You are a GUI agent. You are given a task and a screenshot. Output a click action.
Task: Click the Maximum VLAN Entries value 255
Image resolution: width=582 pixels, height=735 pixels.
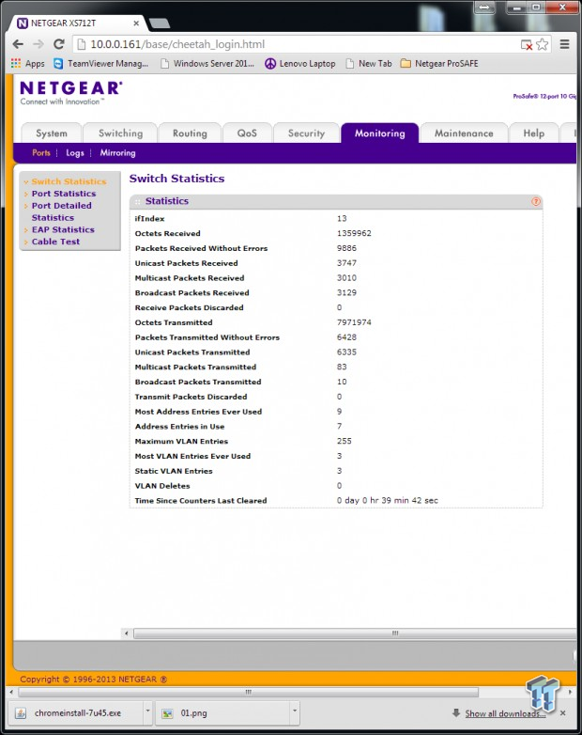click(x=345, y=441)
